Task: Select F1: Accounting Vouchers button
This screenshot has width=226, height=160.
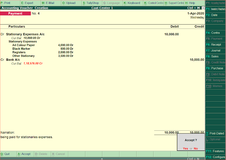Action: point(215,3)
